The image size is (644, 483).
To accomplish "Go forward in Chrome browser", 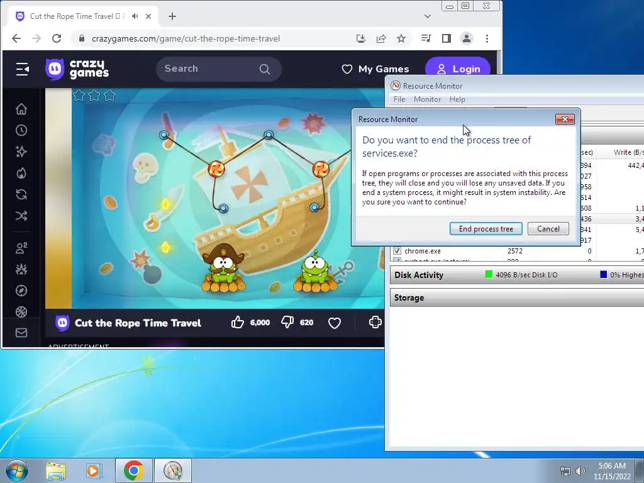I will 36,38.
